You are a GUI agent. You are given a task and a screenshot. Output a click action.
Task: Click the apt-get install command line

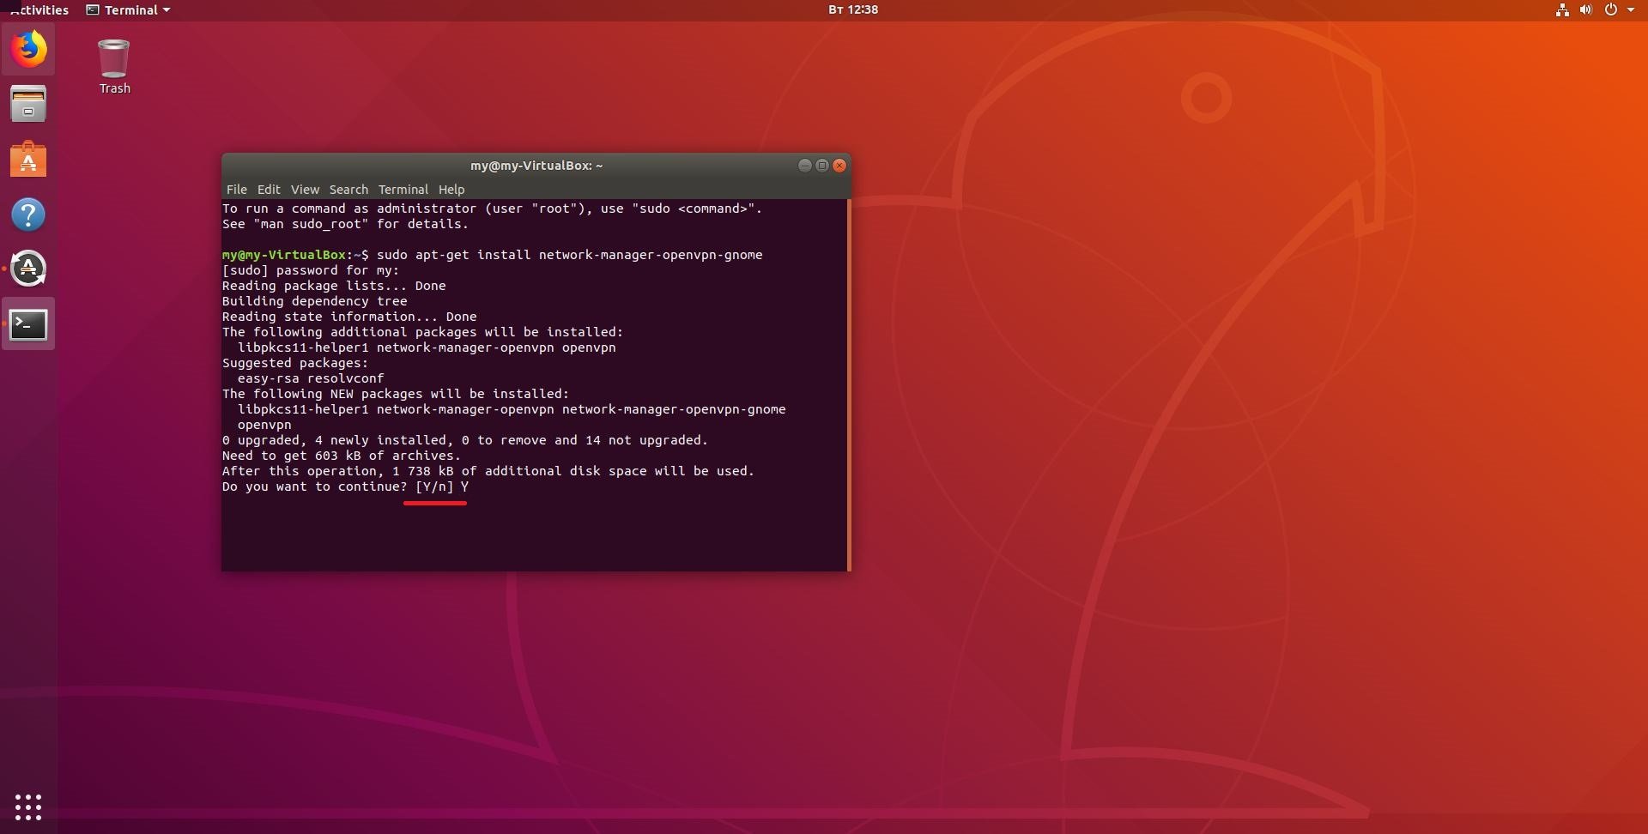(492, 255)
